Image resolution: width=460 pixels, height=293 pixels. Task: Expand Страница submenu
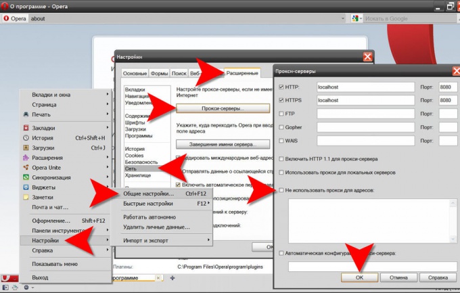point(108,104)
